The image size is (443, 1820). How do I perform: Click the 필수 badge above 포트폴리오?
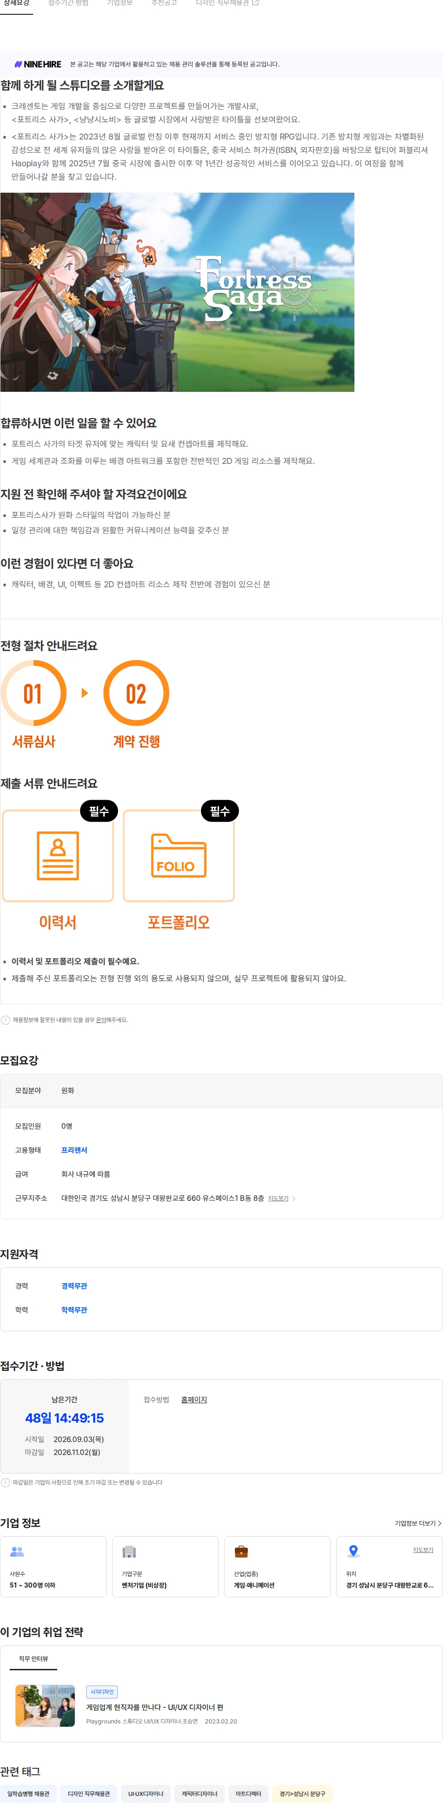click(x=220, y=811)
